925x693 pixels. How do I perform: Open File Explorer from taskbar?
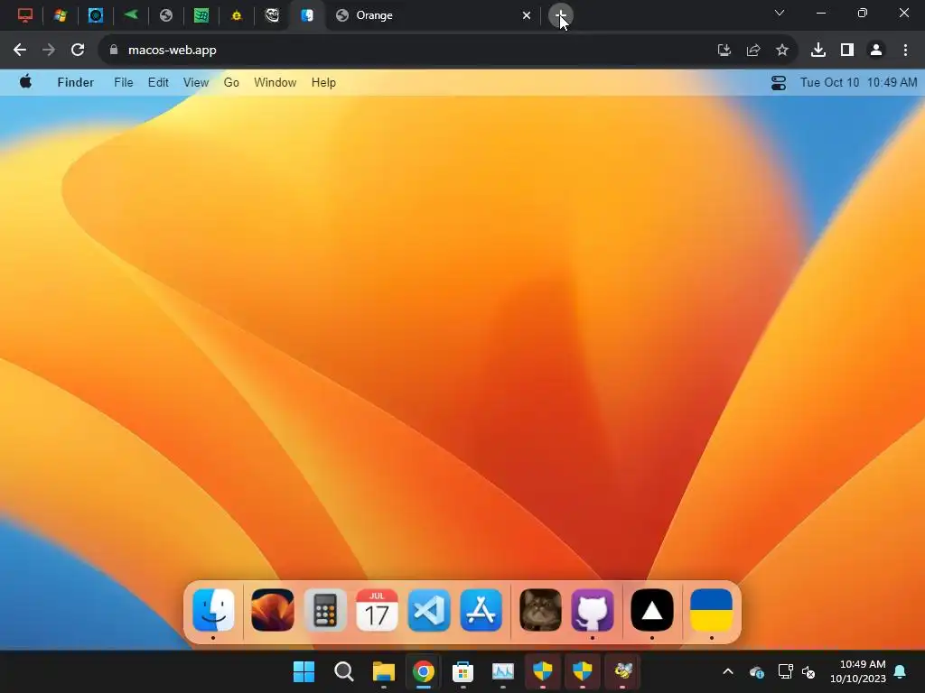point(383,671)
